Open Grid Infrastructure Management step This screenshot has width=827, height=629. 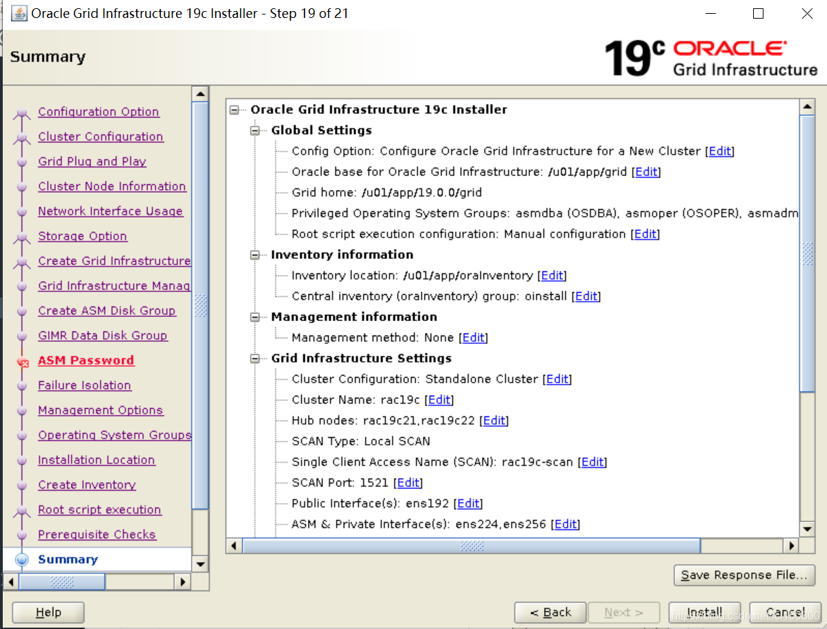(x=114, y=285)
